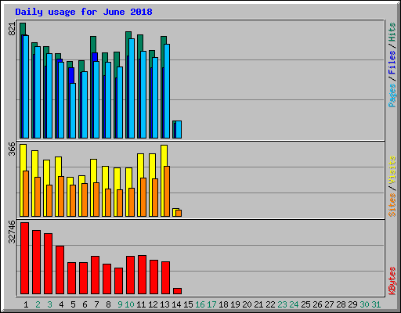The height and width of the screenshot is (313, 401).
Task: Click day 7 on the x-axis
Action: (x=96, y=304)
